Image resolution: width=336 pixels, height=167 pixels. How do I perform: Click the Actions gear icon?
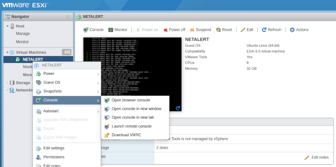pos(292,29)
